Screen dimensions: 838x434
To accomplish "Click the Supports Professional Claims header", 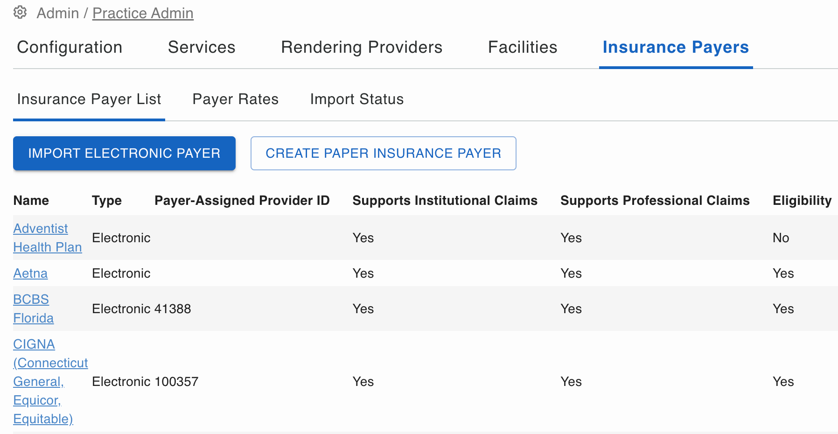I will click(655, 200).
